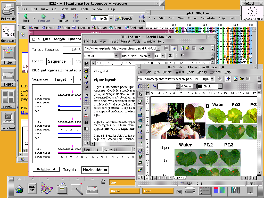This screenshot has height=198, width=264.
Task: Open the Modify menu in Impress
Action: [x=202, y=72]
